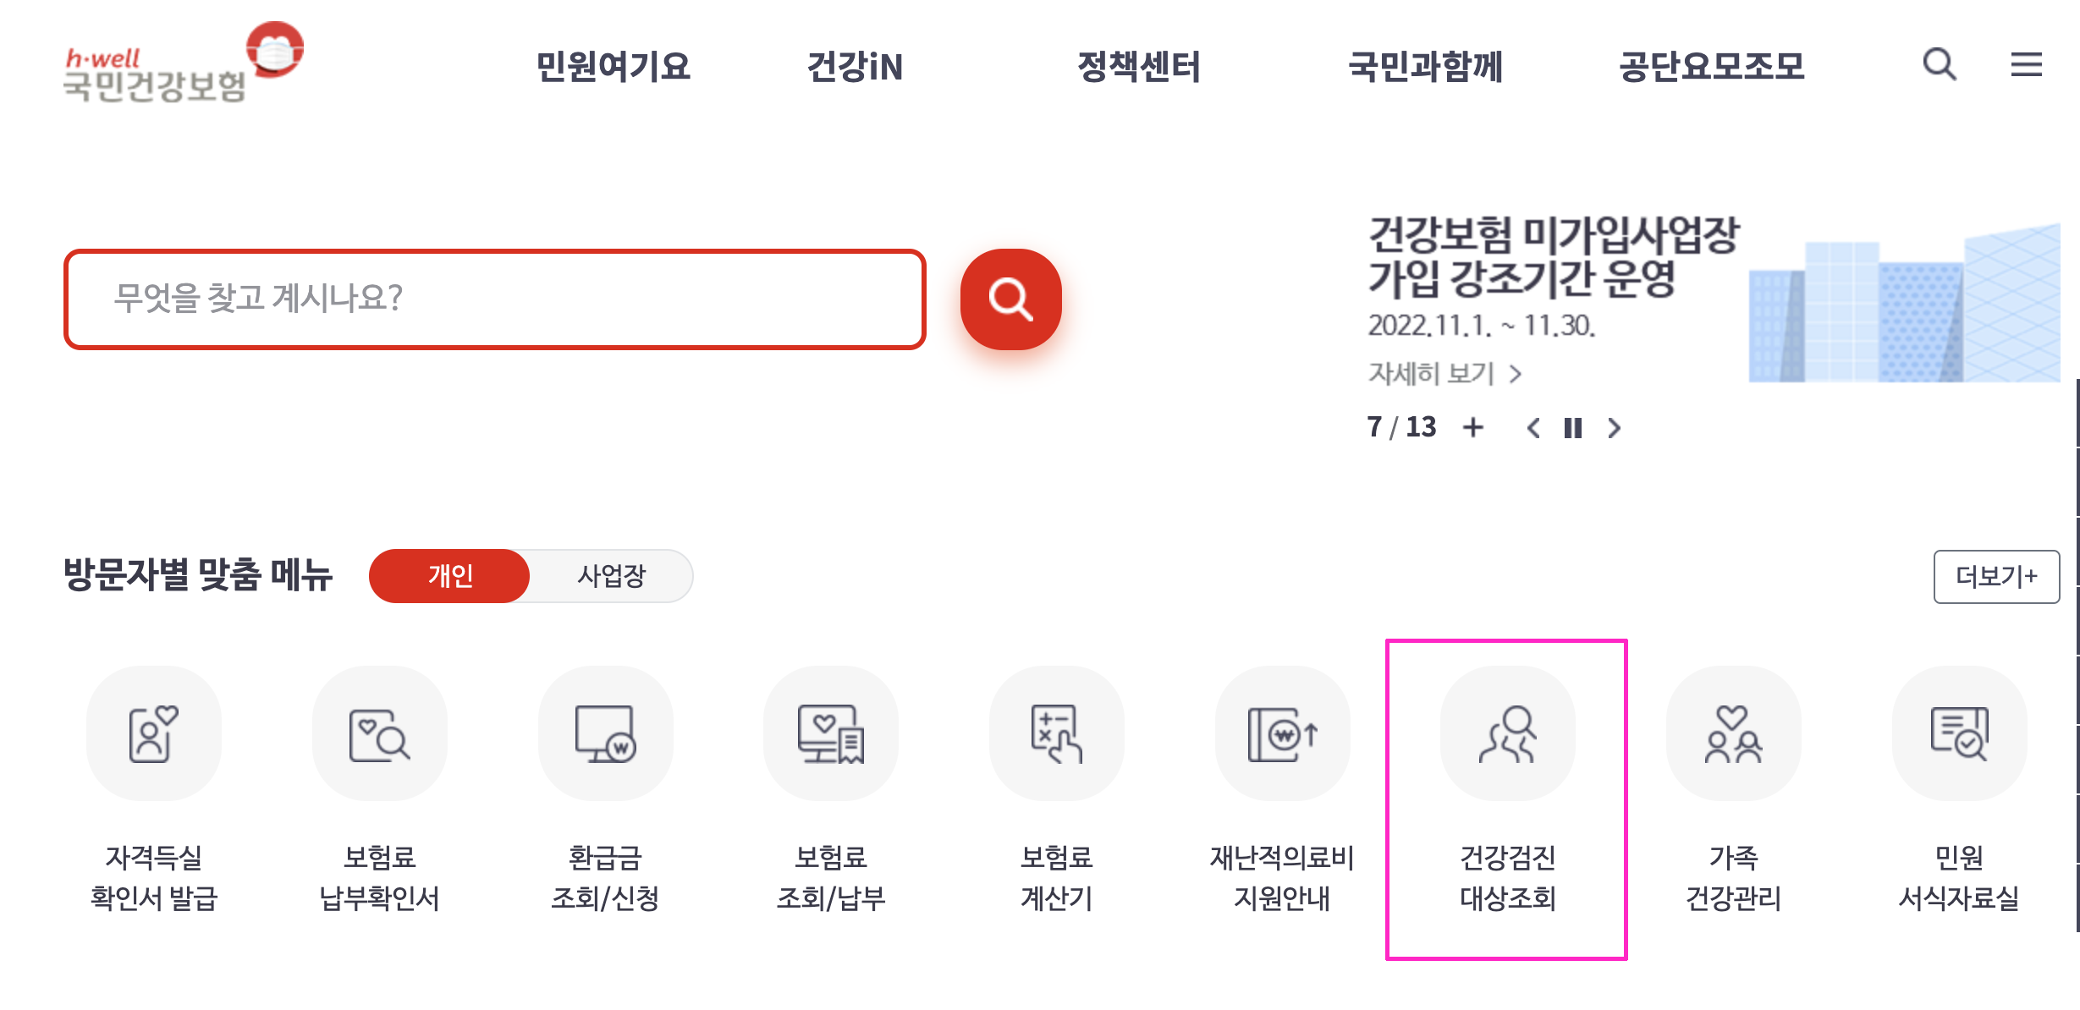Open the 보험료 조회/납부 service icon

pyautogui.click(x=831, y=734)
